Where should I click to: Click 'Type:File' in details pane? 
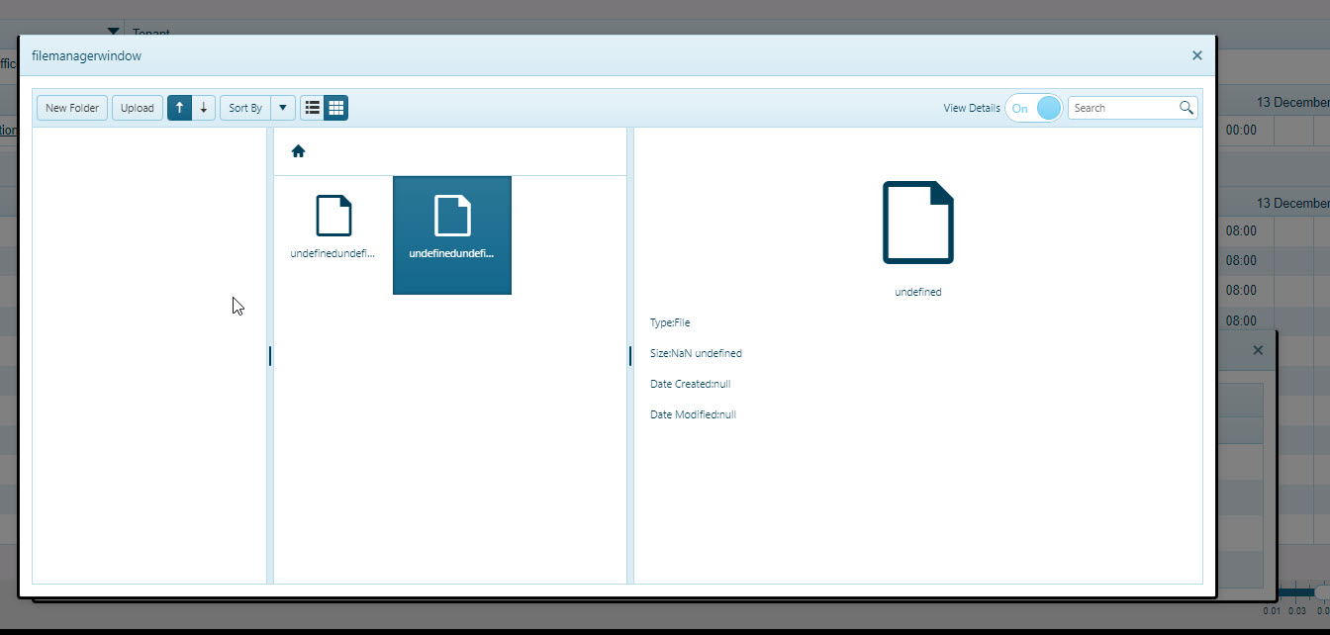pyautogui.click(x=670, y=322)
